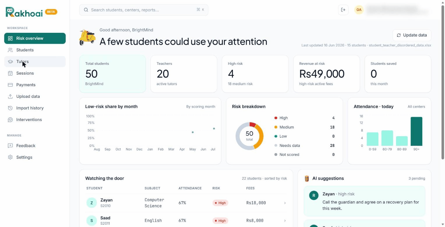Click the May data point on chart

click(x=193, y=132)
